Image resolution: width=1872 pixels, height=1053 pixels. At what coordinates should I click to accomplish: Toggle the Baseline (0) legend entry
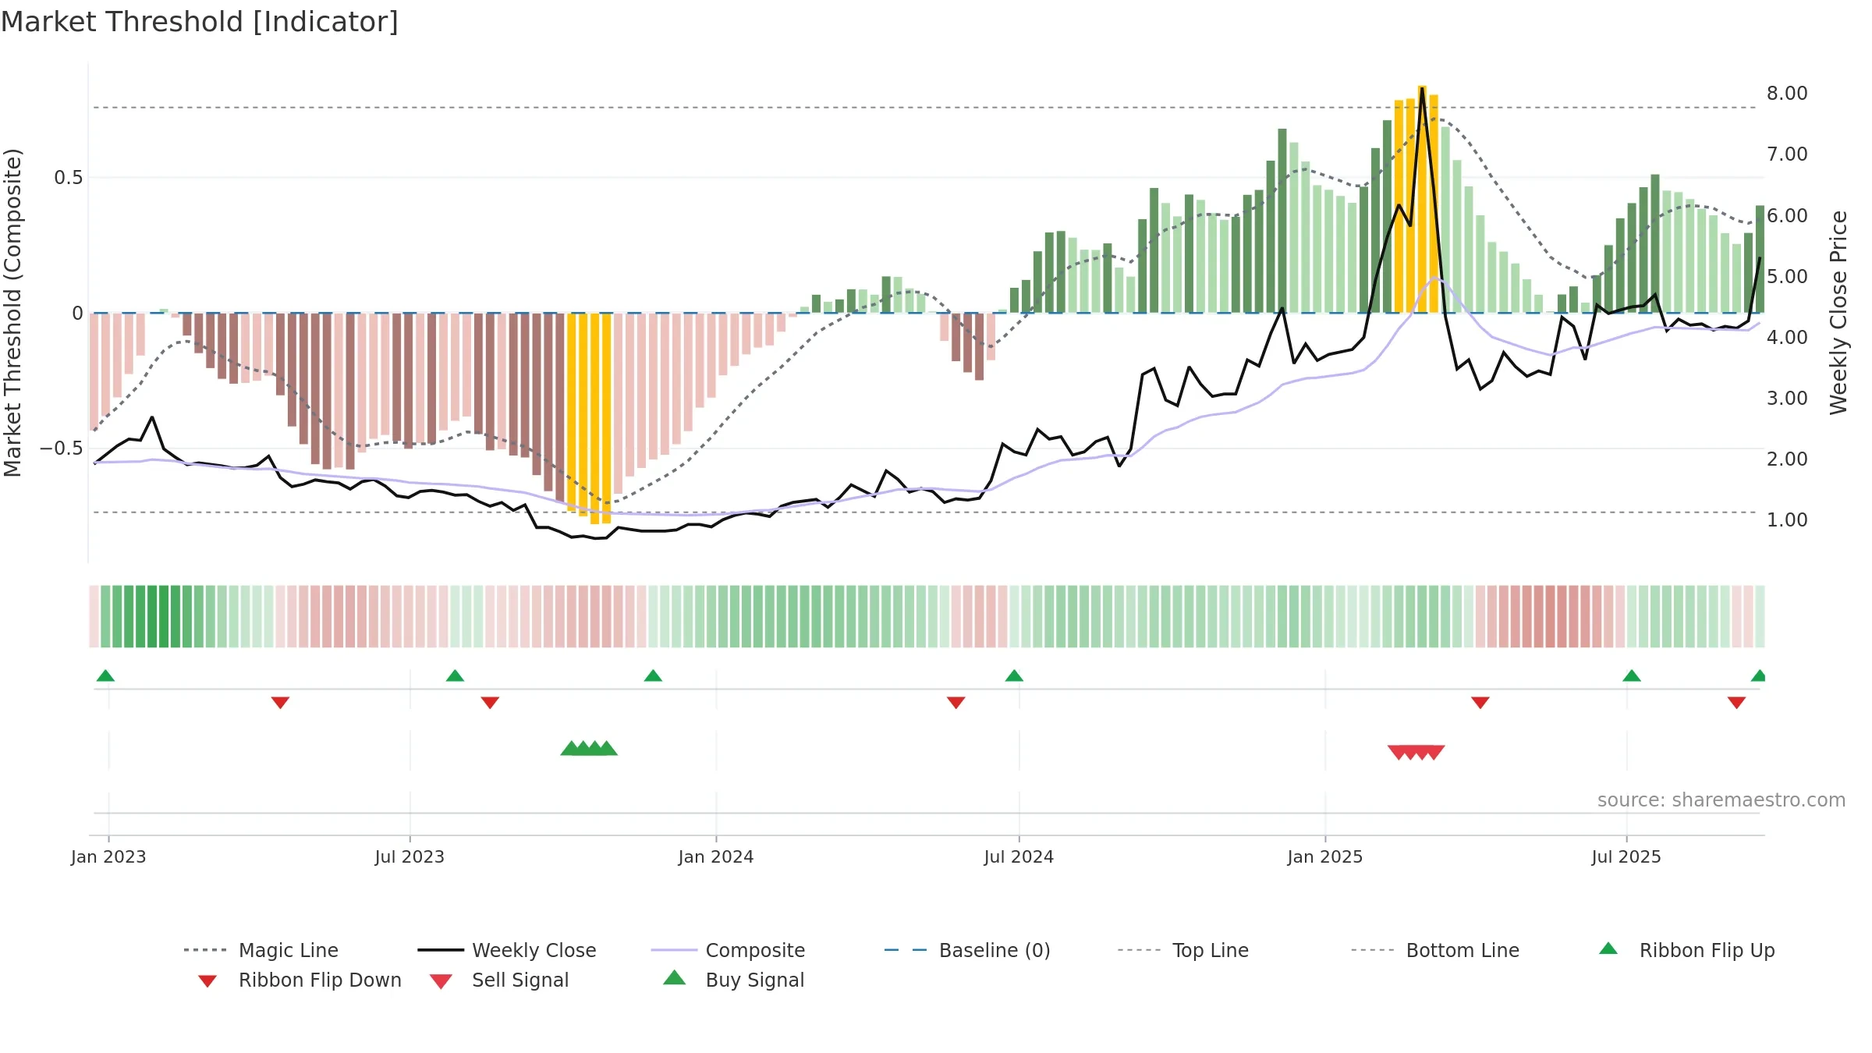(x=967, y=950)
